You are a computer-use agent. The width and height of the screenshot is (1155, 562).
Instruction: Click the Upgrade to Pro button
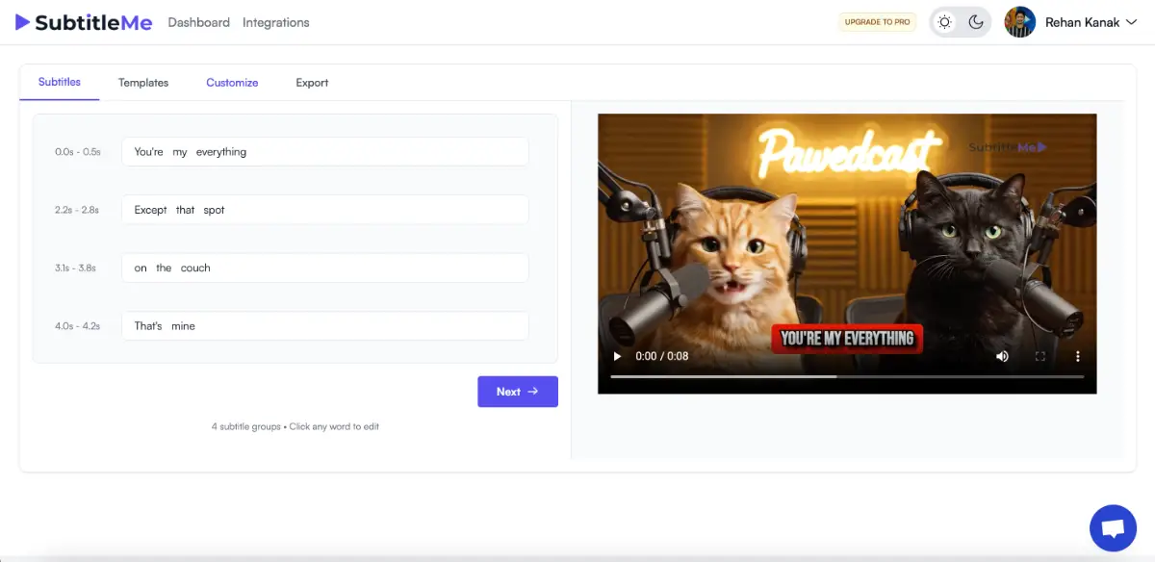point(877,22)
